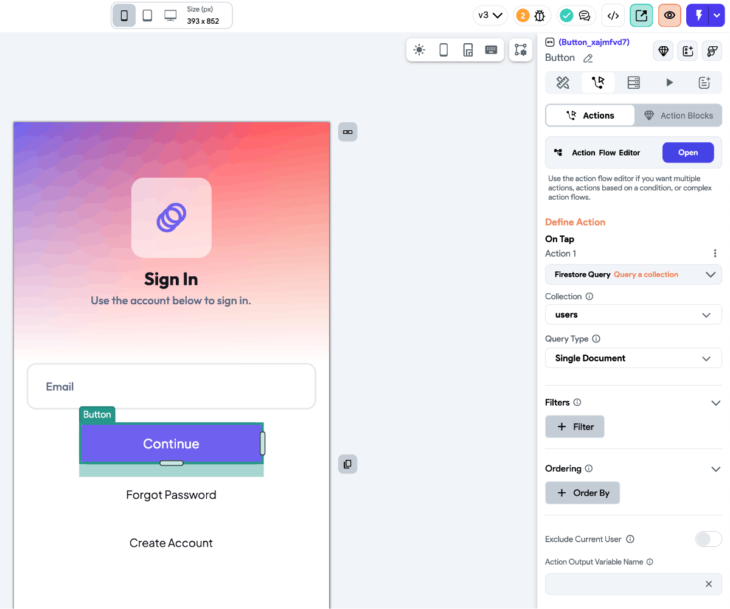
Task: Open the comments chat bubble icon
Action: tap(585, 16)
